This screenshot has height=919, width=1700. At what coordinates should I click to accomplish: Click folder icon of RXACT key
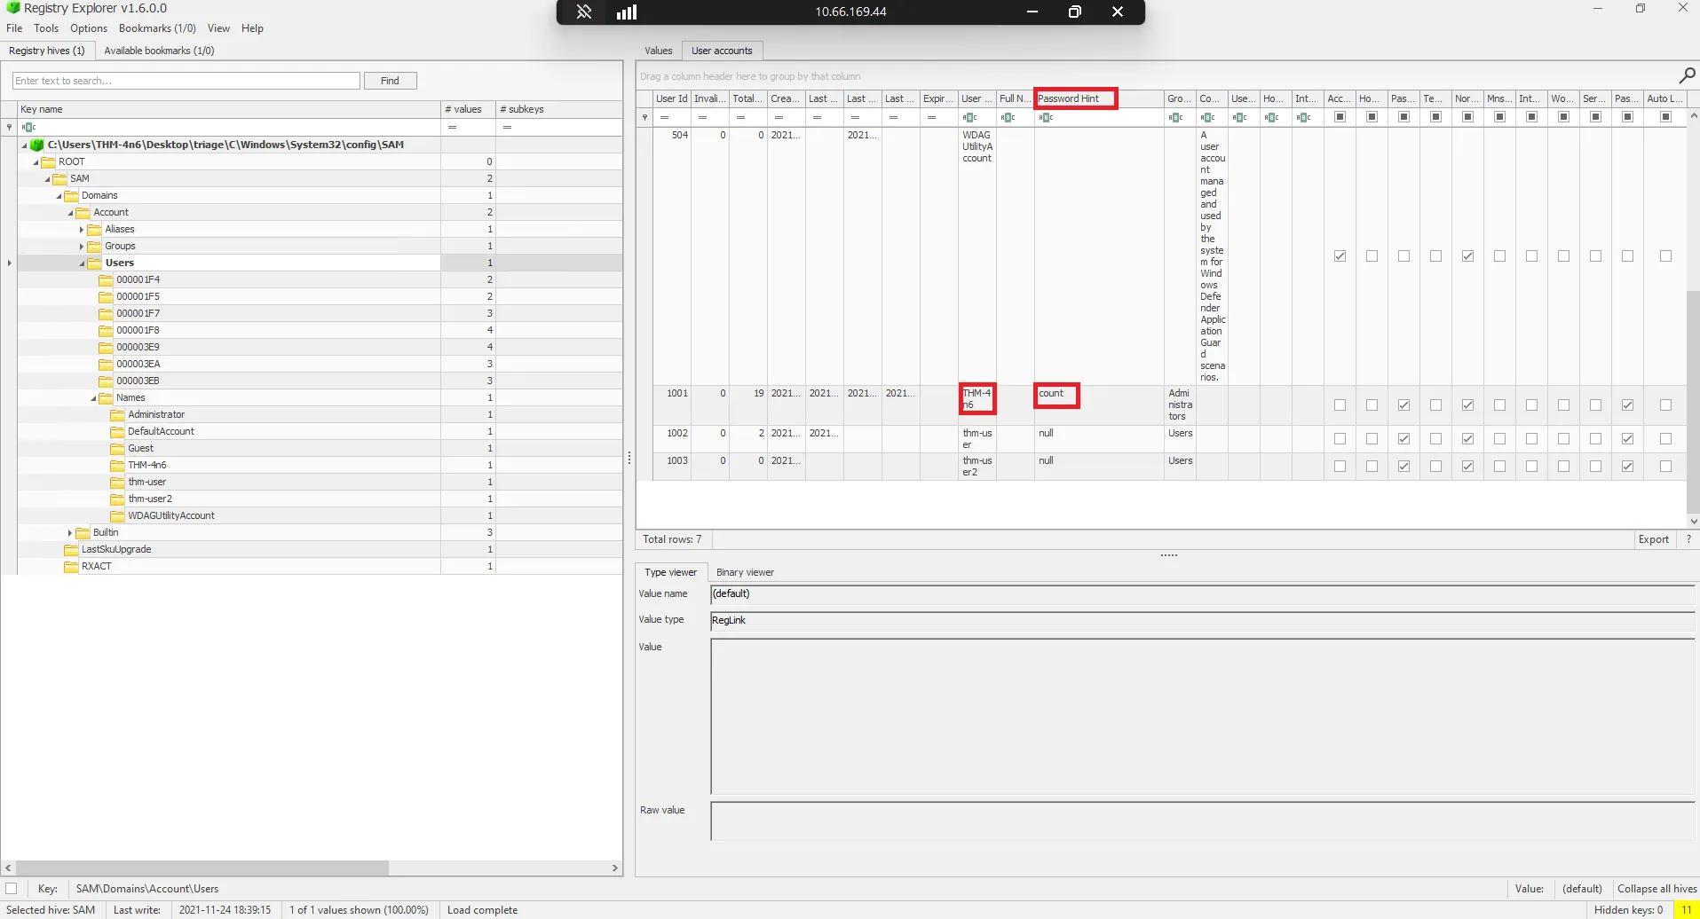(72, 566)
